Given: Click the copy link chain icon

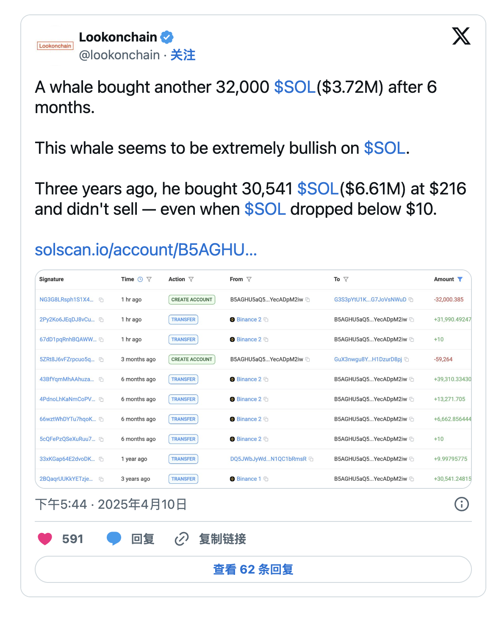Looking at the screenshot, I should pos(182,539).
